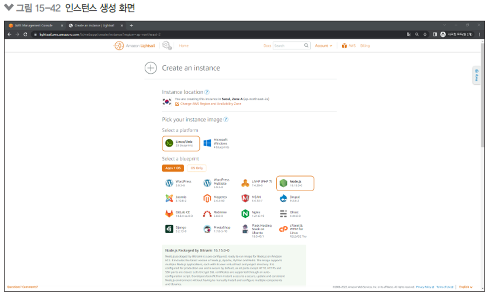Image resolution: width=489 pixels, height=294 pixels.
Task: Click the browser address bar
Action: tap(218, 34)
